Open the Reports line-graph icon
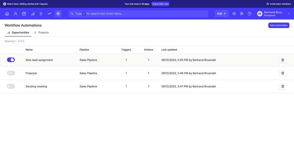Image resolution: width=294 pixels, height=158 pixels. (49, 14)
